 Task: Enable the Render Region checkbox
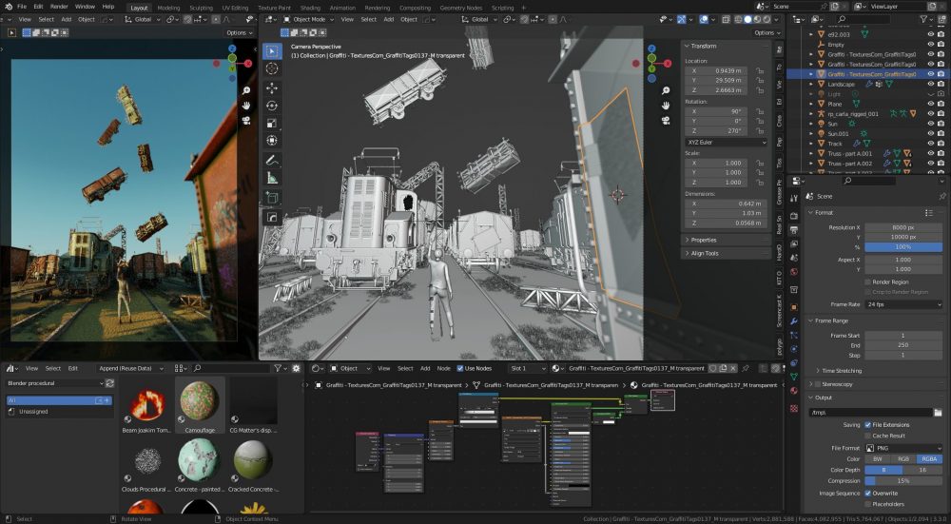tap(868, 282)
